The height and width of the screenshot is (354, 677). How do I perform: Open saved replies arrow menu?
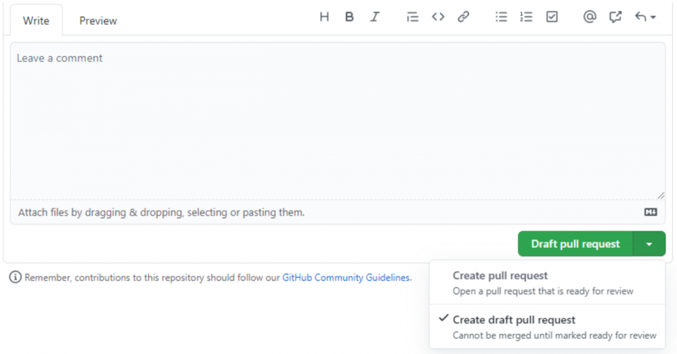coord(645,17)
